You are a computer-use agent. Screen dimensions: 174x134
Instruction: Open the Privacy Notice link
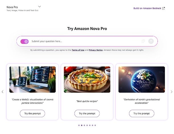click(x=96, y=50)
